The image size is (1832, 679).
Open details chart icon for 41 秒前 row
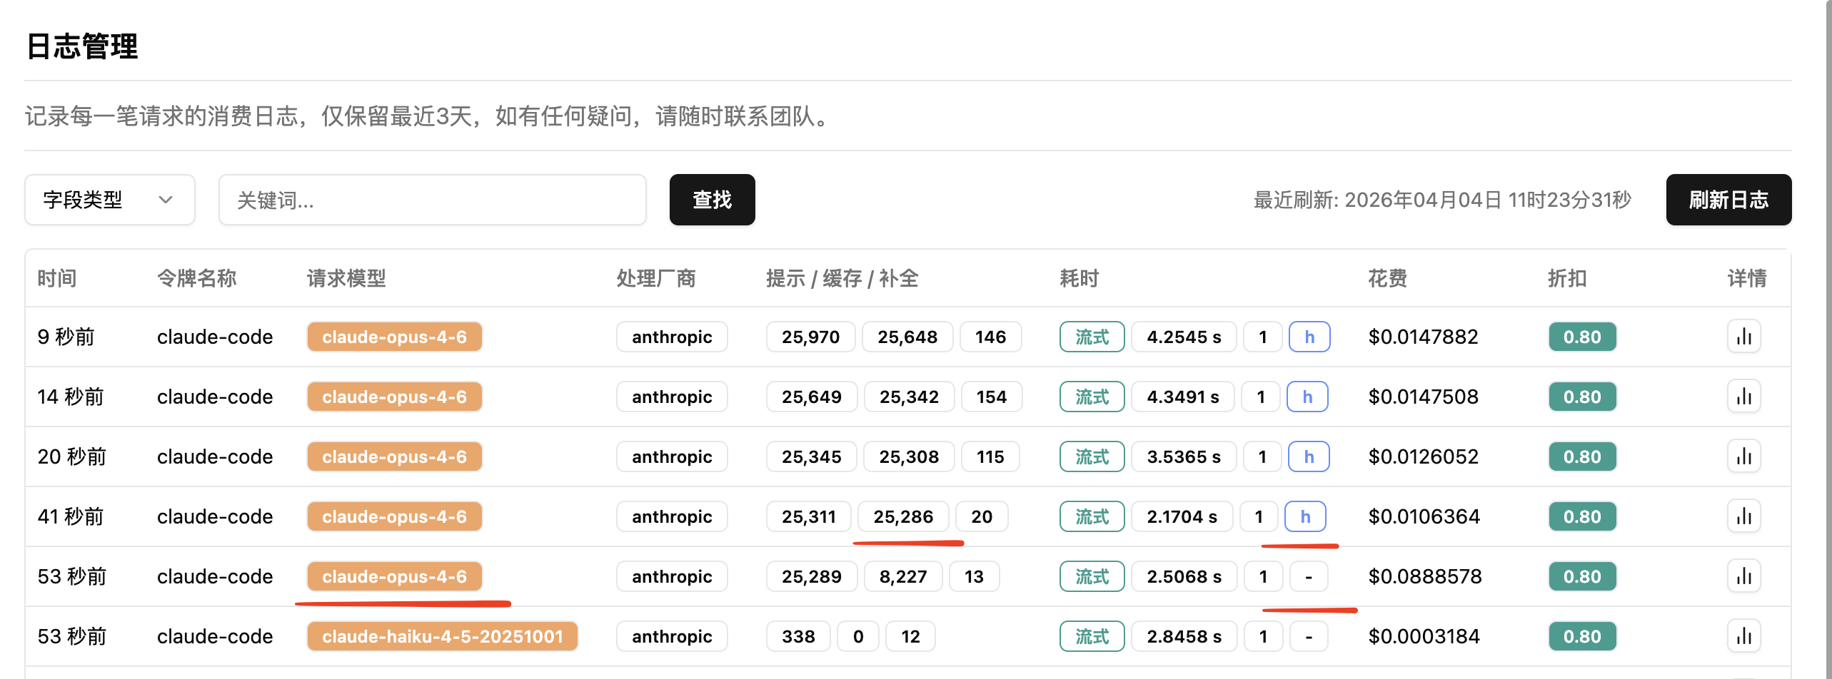1743,516
